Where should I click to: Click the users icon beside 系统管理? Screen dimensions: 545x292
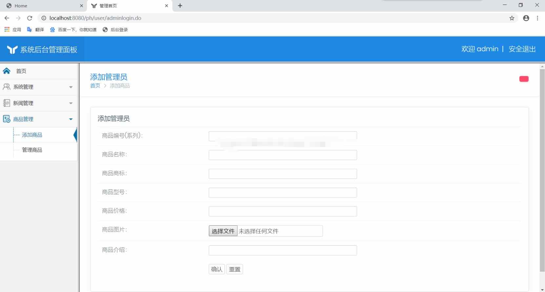click(x=7, y=87)
